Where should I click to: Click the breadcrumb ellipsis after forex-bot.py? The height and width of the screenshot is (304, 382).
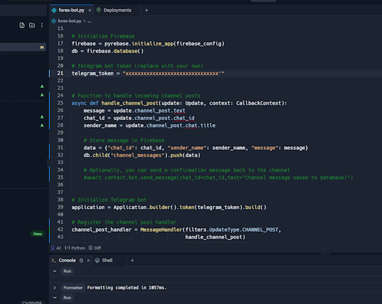click(89, 21)
